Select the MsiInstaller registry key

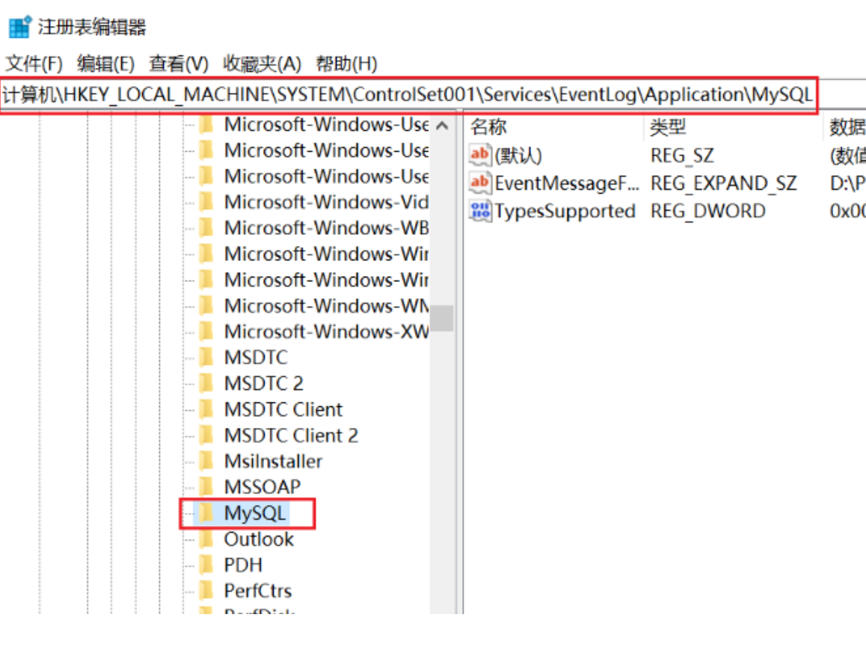pyautogui.click(x=273, y=462)
